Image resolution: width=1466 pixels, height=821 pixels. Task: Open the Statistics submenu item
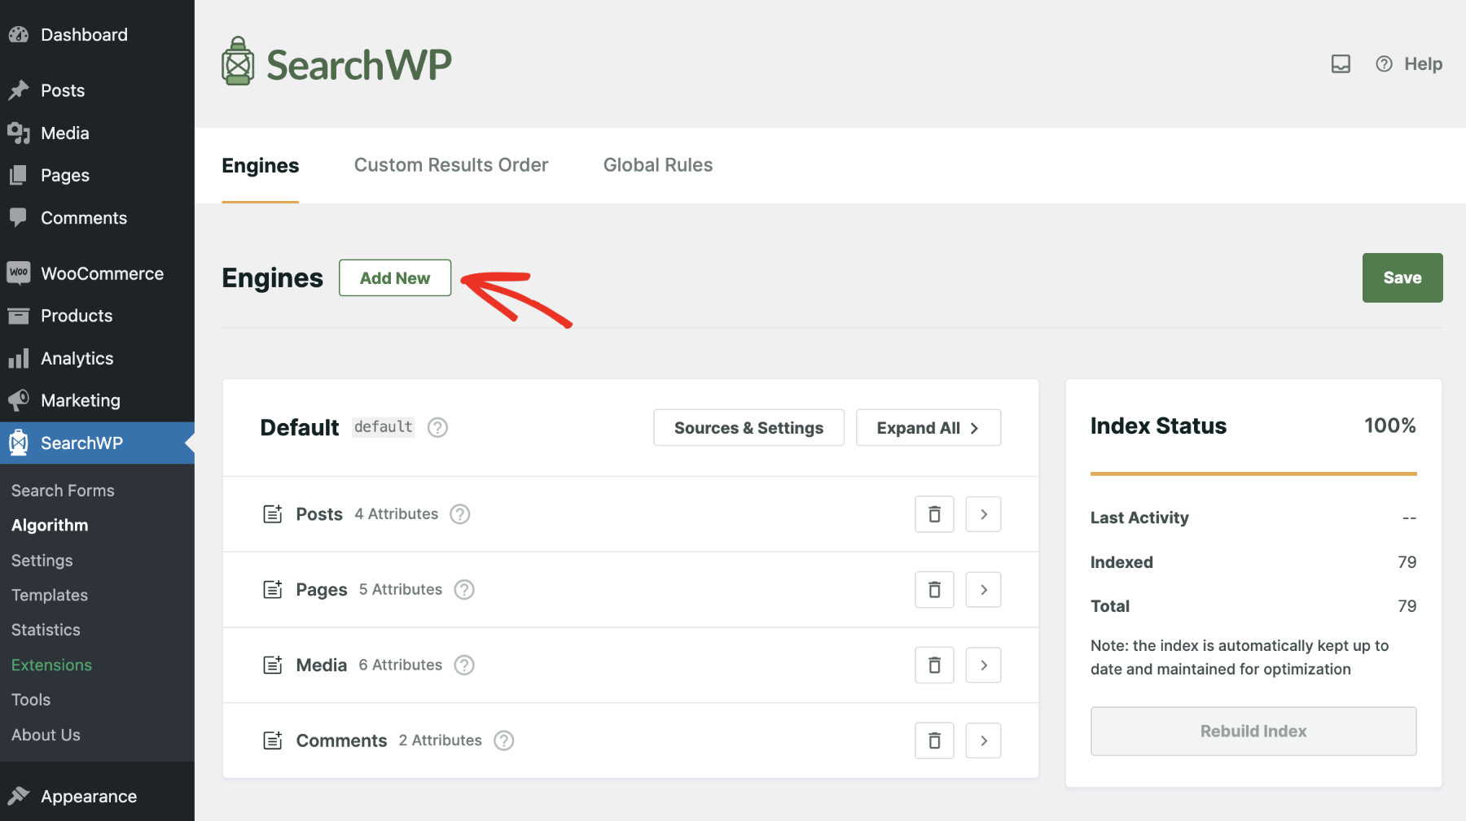[46, 631]
